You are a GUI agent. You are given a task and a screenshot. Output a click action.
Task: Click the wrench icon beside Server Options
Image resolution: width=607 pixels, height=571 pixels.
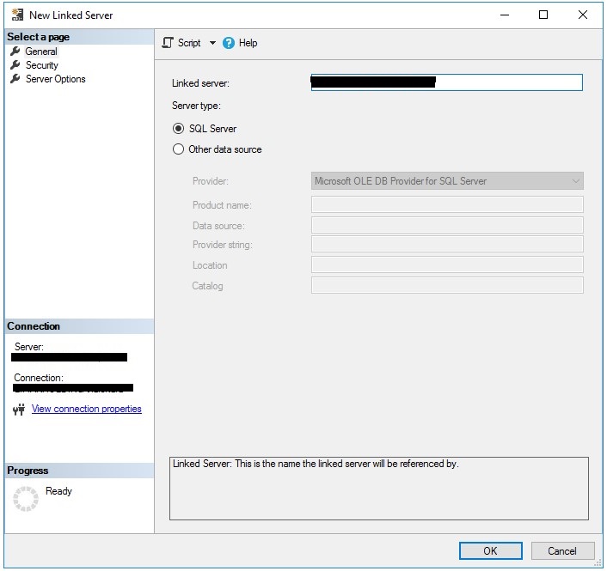tap(15, 79)
